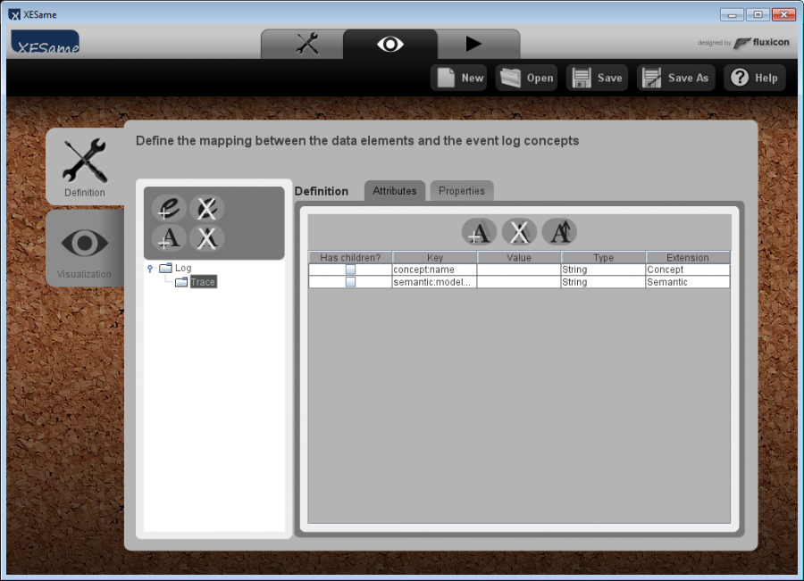Click the add attribute icon in tree panel

169,237
